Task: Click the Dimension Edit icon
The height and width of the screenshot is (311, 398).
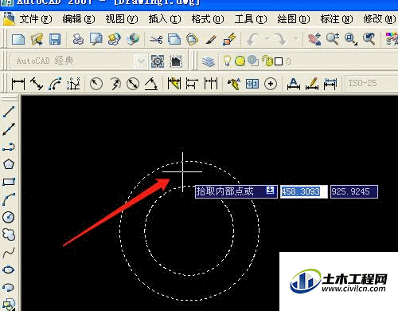Action: tap(294, 84)
